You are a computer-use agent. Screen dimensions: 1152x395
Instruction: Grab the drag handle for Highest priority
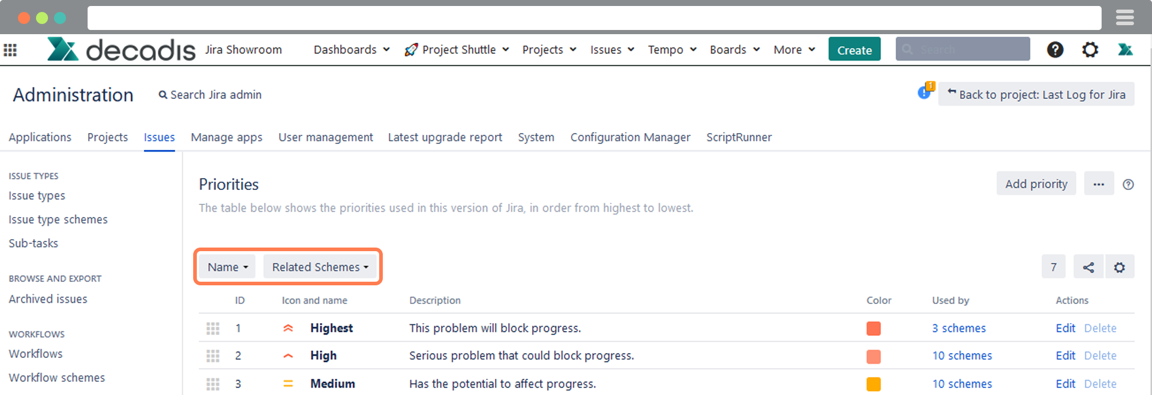tap(213, 328)
